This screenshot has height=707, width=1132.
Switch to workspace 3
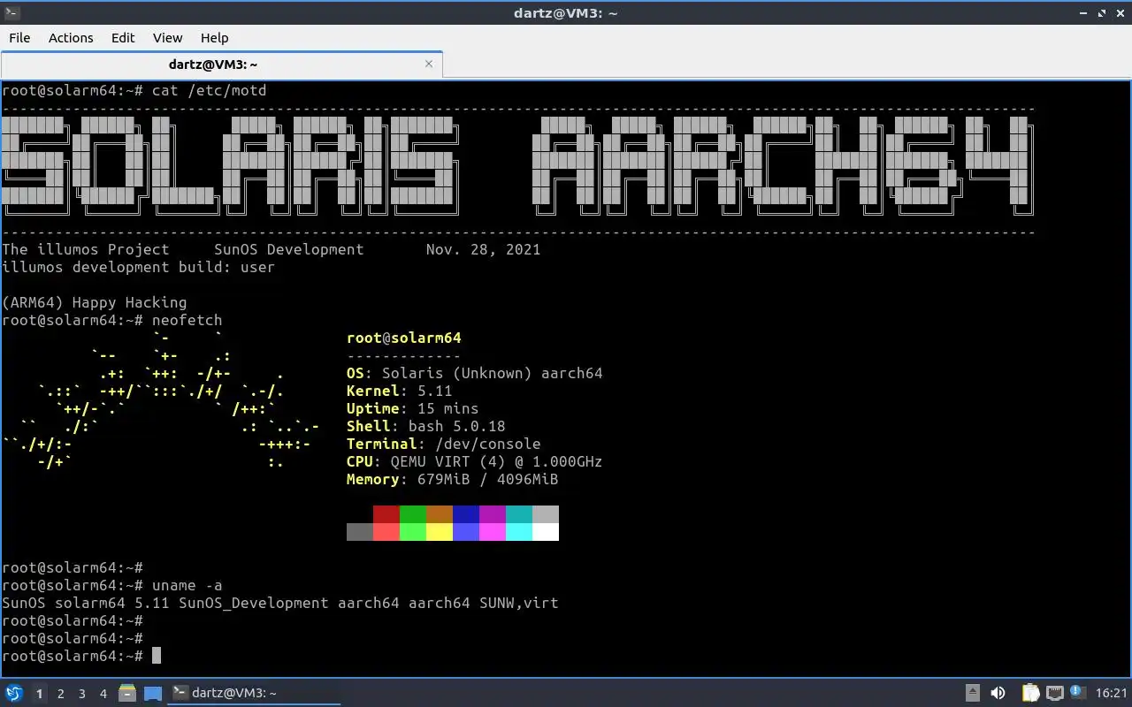pos(81,694)
